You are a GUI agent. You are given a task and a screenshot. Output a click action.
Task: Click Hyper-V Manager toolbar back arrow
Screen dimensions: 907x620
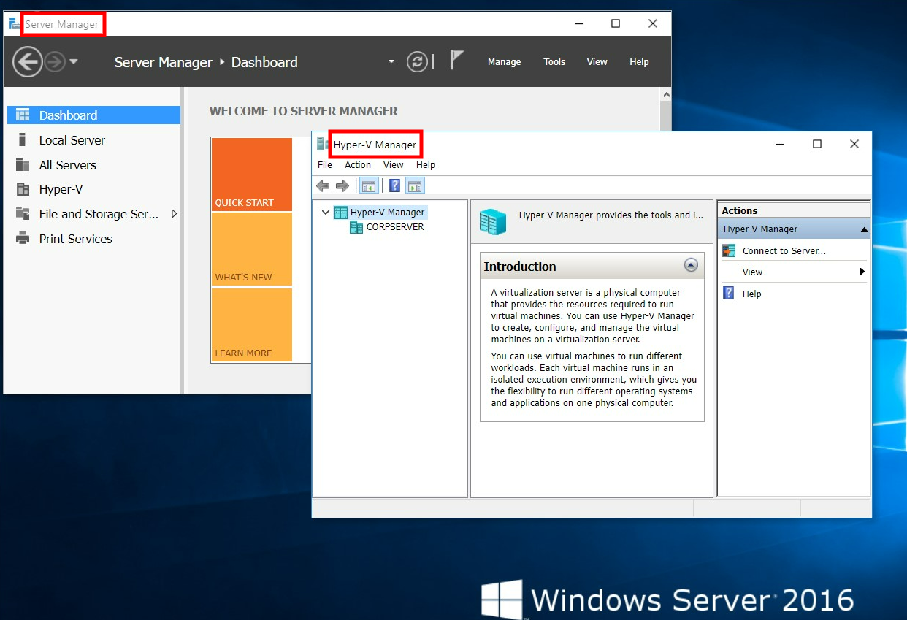click(x=323, y=186)
